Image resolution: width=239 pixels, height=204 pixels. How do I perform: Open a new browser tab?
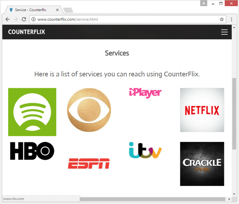68,10
